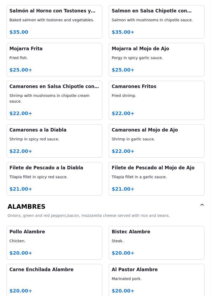Click the $35.00 price on baked salmon
The image size is (211, 296).
tap(19, 32)
